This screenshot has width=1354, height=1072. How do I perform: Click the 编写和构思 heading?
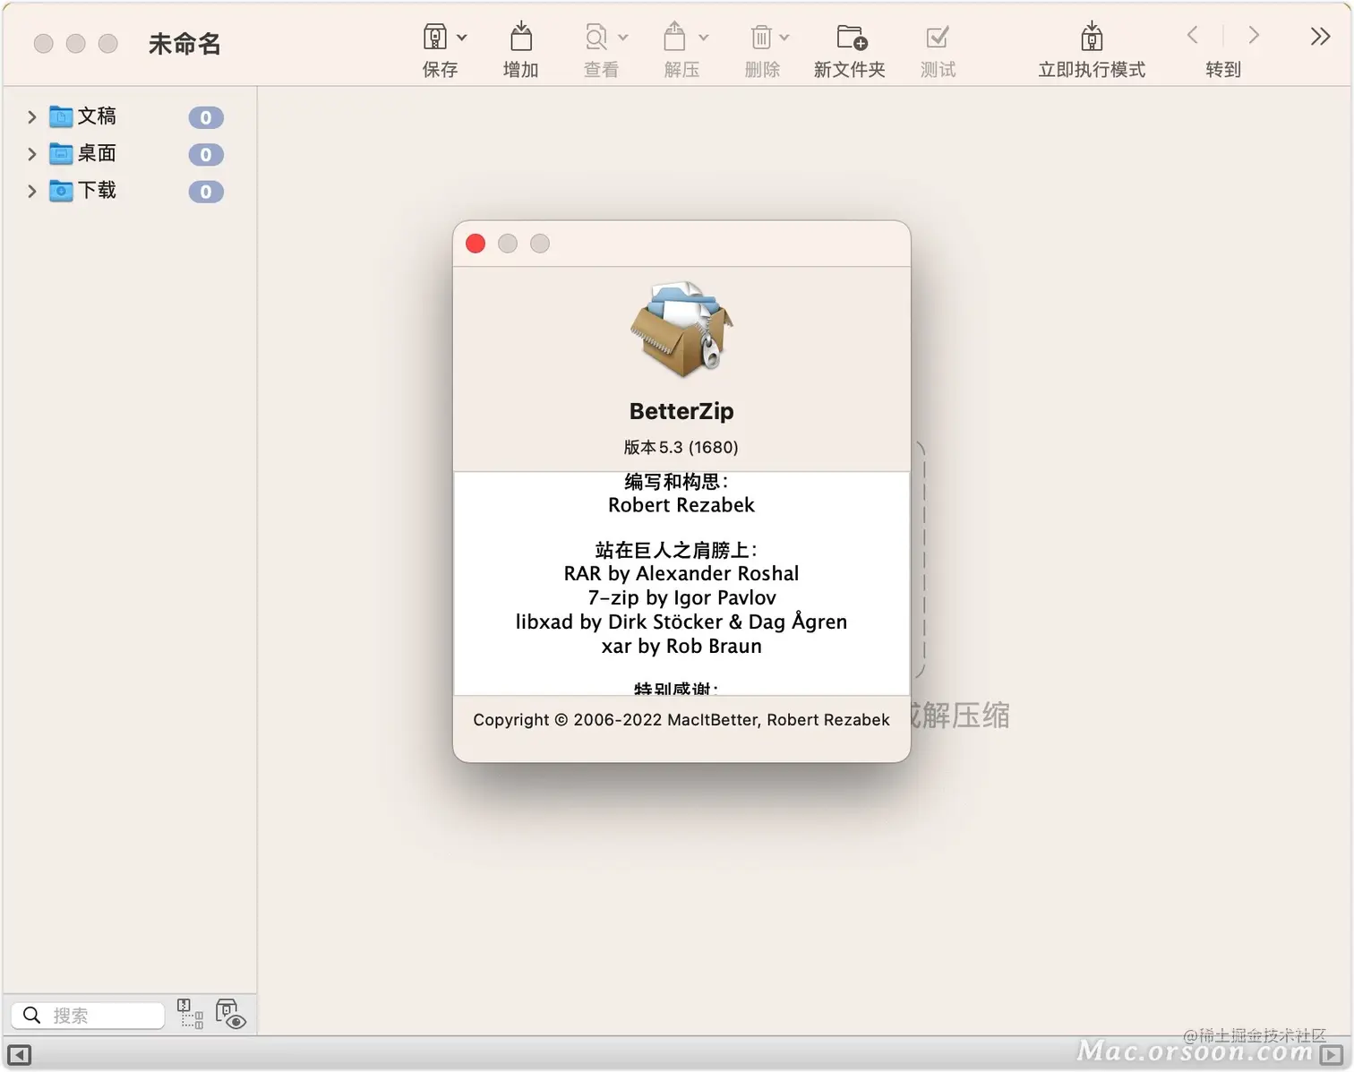(677, 482)
